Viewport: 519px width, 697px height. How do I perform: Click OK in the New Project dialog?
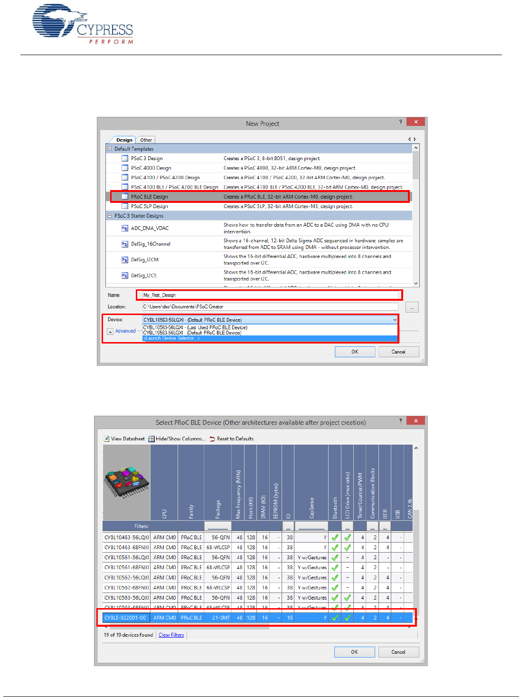coord(355,352)
